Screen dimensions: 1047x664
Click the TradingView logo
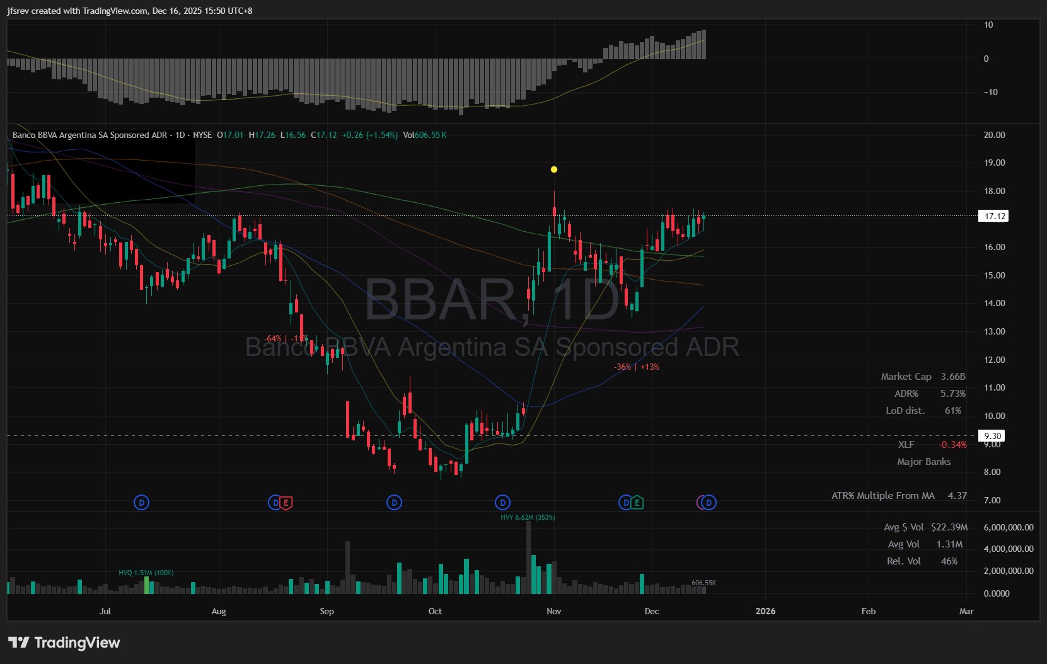click(64, 643)
